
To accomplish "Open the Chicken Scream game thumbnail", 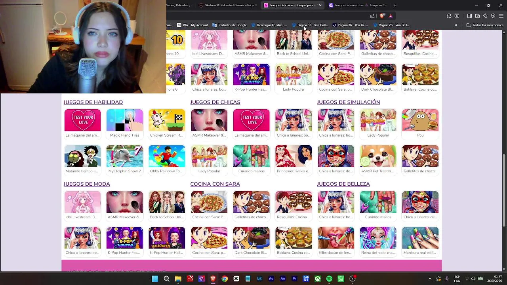I will pos(167,120).
